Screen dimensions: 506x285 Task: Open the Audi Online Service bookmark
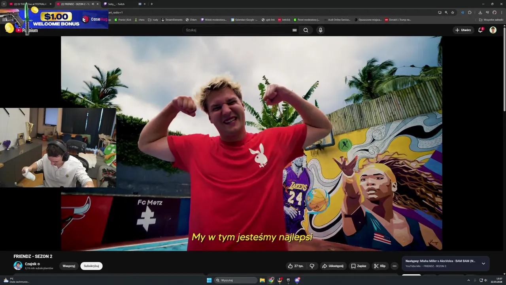(337, 19)
